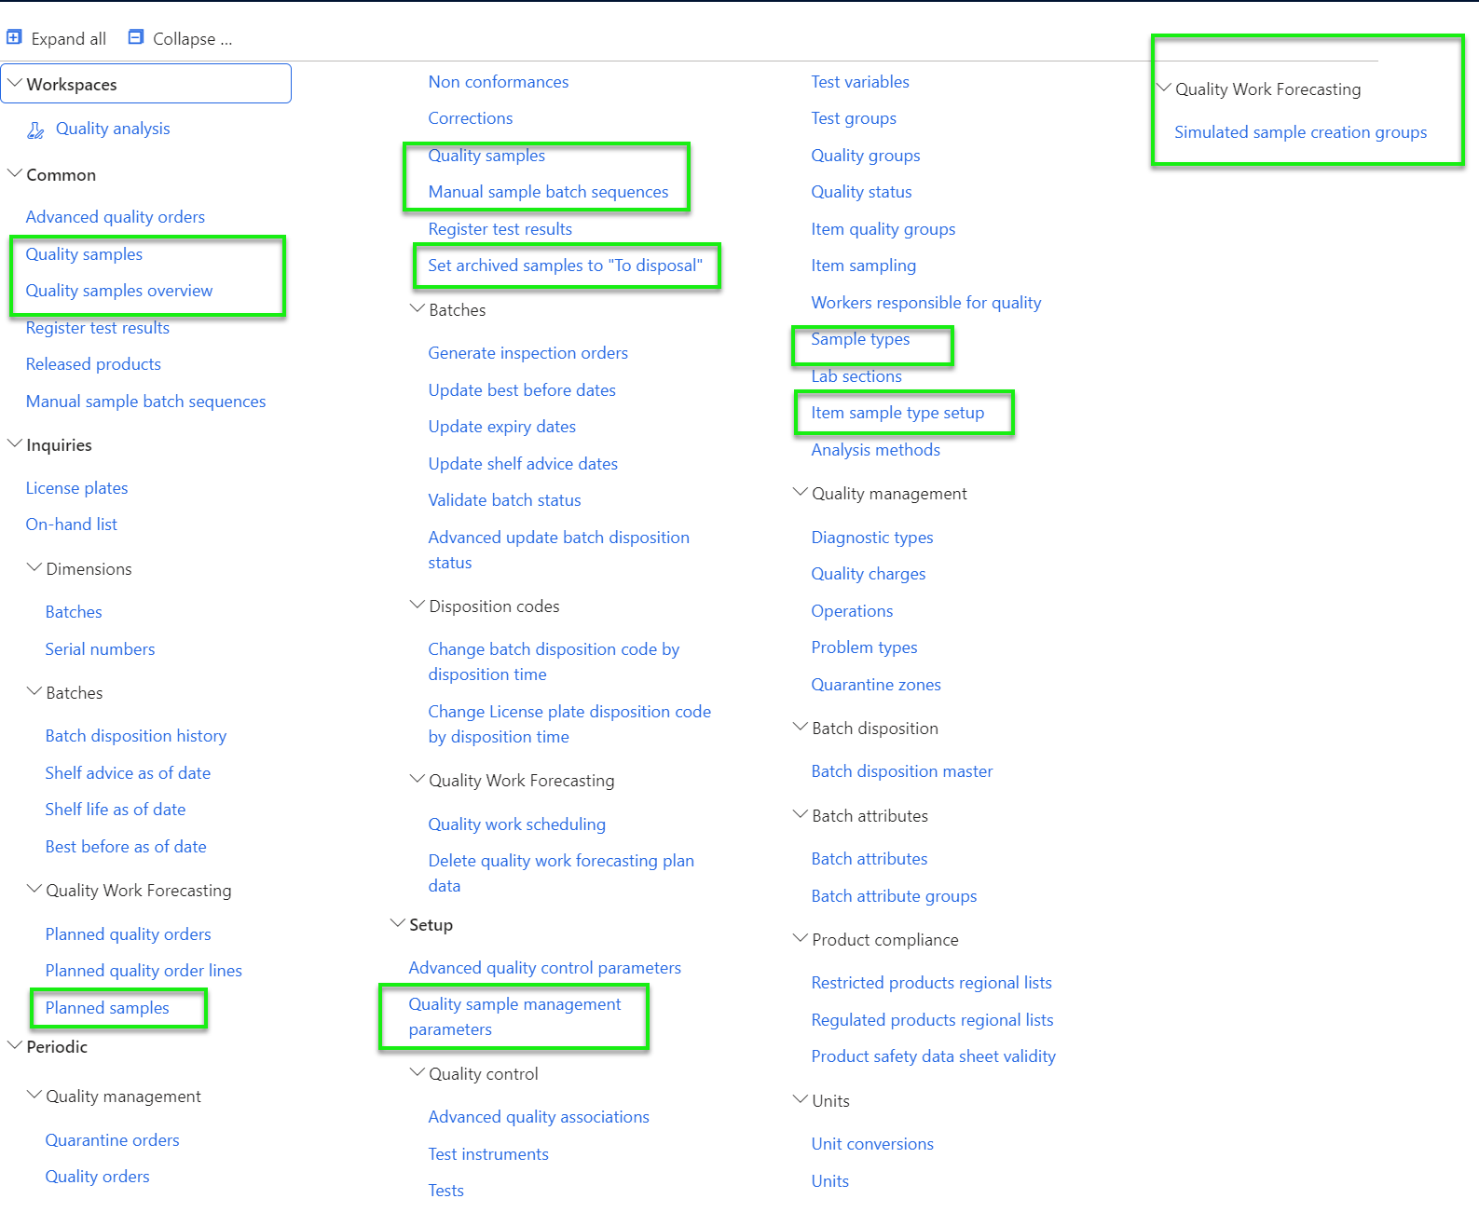Open Workers responsible for quality
The width and height of the screenshot is (1479, 1226).
click(x=926, y=303)
